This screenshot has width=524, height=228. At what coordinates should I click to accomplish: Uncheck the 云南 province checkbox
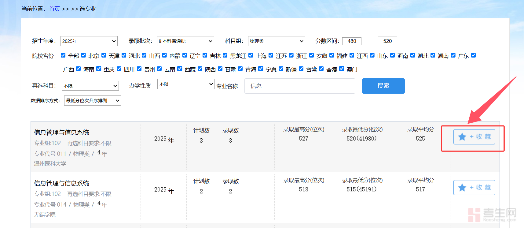point(159,69)
